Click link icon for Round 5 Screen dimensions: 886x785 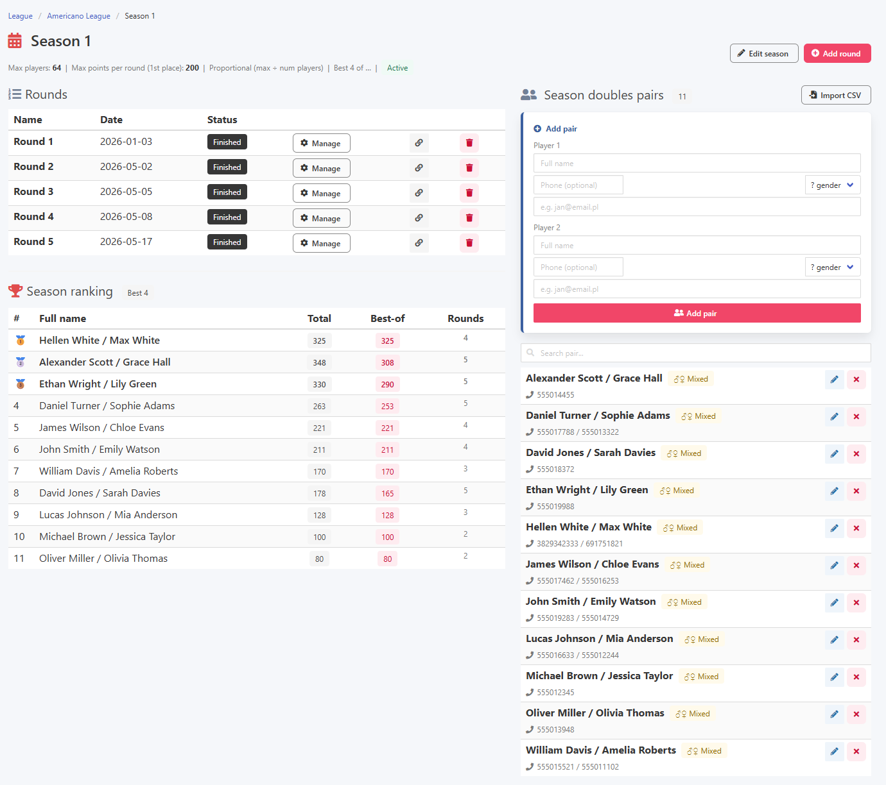pos(419,243)
